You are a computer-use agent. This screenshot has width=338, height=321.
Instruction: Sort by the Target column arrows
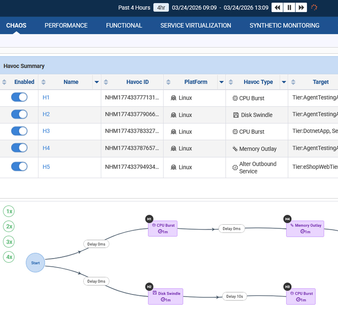pos(293,82)
